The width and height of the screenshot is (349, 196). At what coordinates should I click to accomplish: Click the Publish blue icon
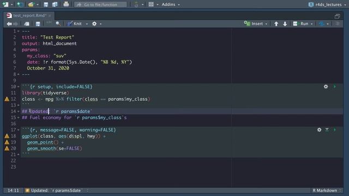point(321,24)
